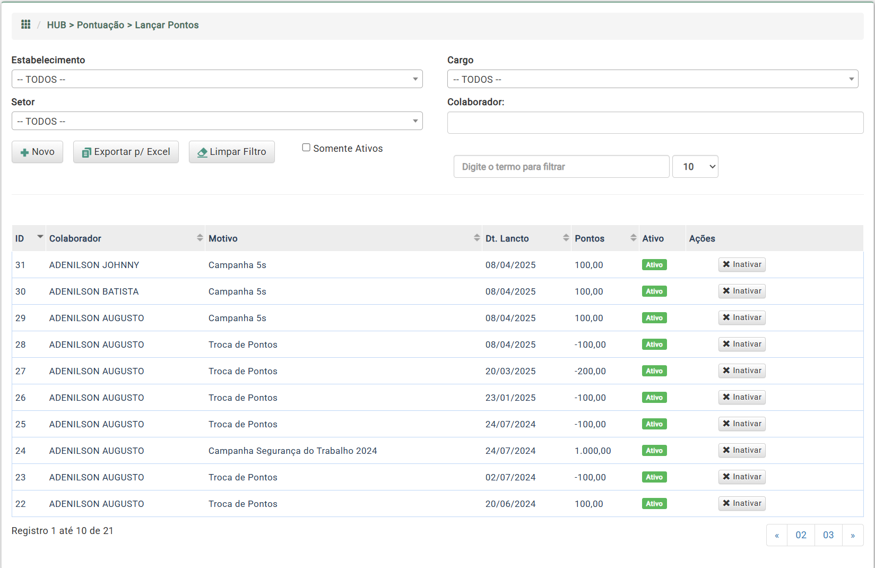Select Campanha Segurança do Trabalho 2024 cell
This screenshot has width=875, height=568.
(x=292, y=451)
